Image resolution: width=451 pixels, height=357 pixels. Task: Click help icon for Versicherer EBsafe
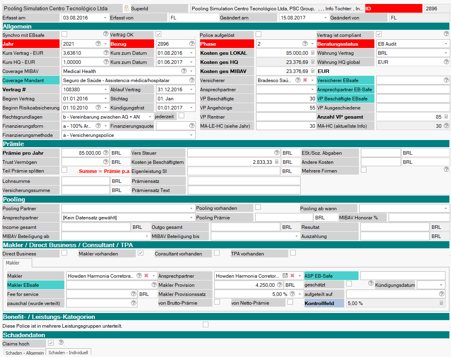(x=446, y=80)
